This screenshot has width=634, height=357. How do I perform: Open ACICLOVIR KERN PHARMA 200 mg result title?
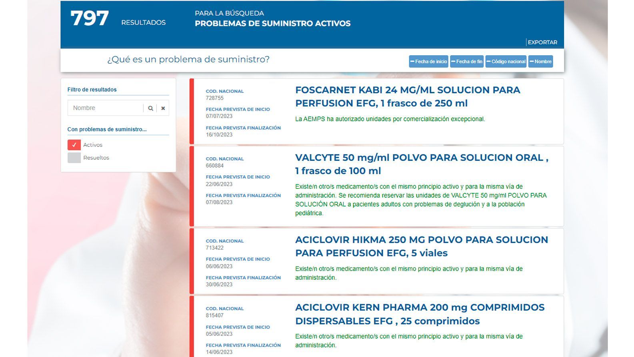coord(420,314)
